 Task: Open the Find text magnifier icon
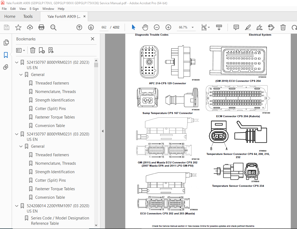point(53,28)
